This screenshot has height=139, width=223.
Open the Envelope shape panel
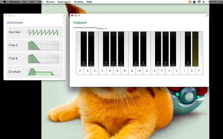tap(35, 72)
